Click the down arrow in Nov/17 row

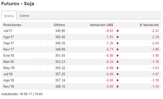[x=118, y=49]
